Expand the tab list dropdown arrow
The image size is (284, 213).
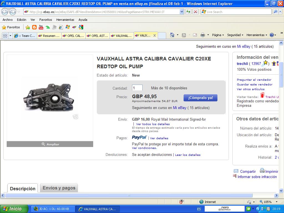[x=10, y=36]
